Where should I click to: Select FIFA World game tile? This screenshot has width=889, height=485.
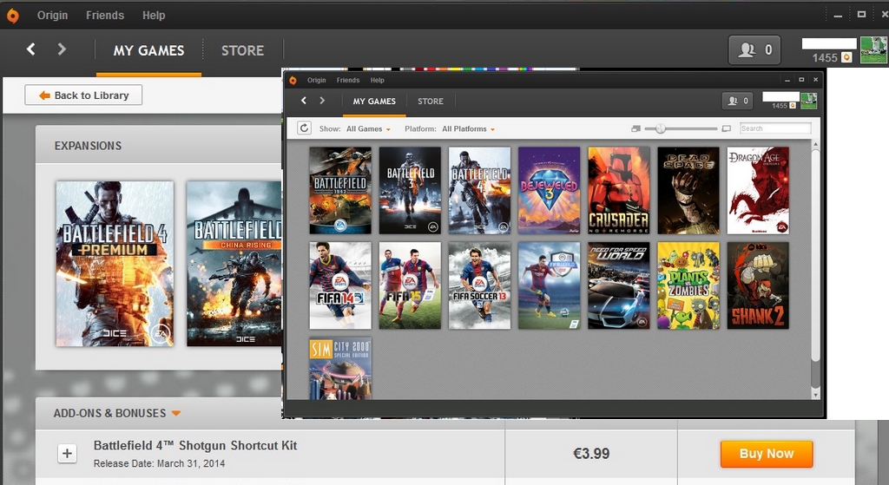pyautogui.click(x=550, y=285)
